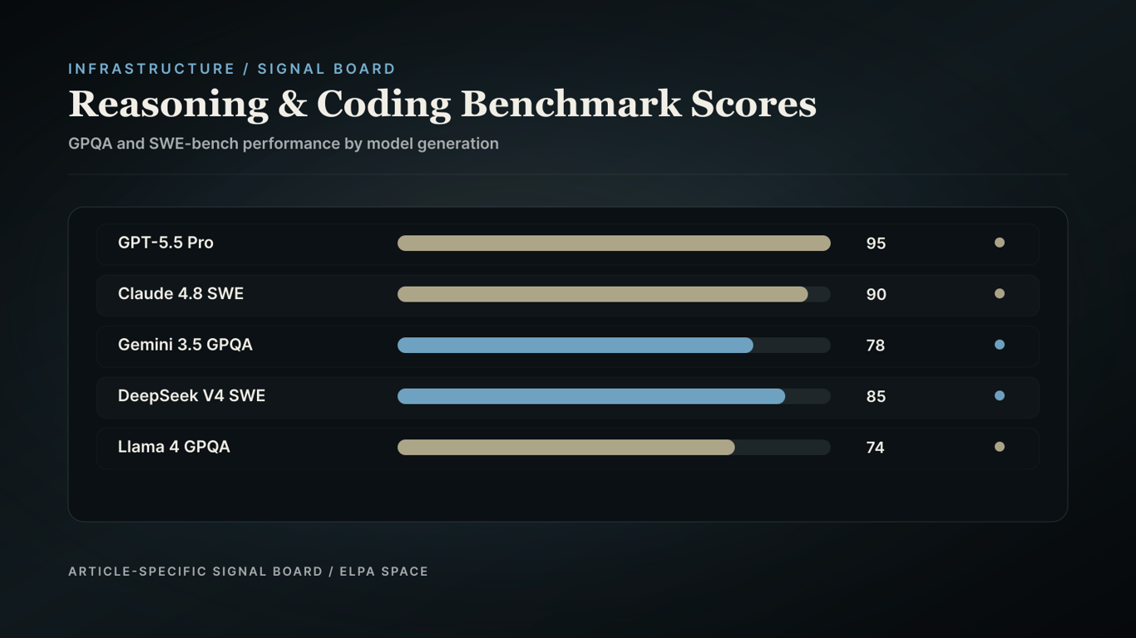This screenshot has width=1136, height=638.
Task: Click the blue dot in Gemini 3.5 GPQA row
Action: [1000, 345]
